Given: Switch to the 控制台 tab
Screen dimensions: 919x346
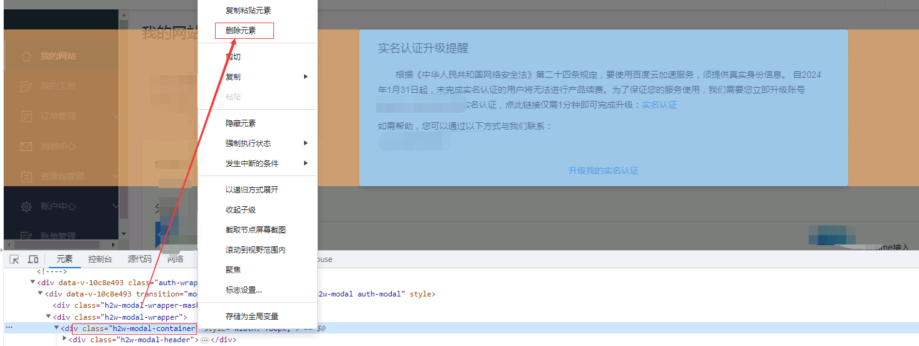Looking at the screenshot, I should click(x=100, y=259).
